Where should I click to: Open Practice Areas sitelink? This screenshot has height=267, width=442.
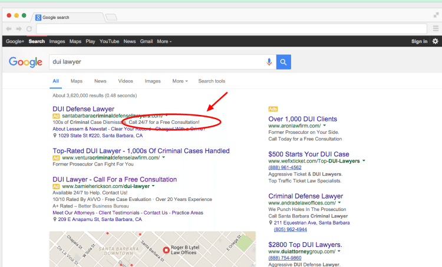[187, 213]
